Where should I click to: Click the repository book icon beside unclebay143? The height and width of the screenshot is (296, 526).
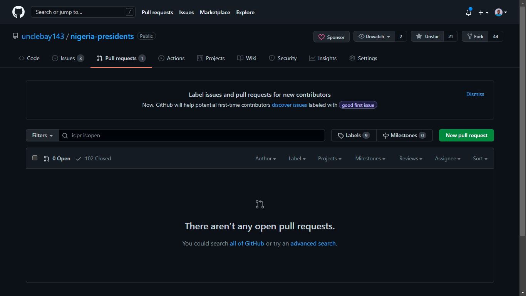(x=15, y=36)
